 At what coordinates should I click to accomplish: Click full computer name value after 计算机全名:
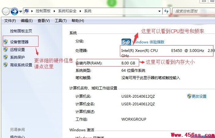138,104
